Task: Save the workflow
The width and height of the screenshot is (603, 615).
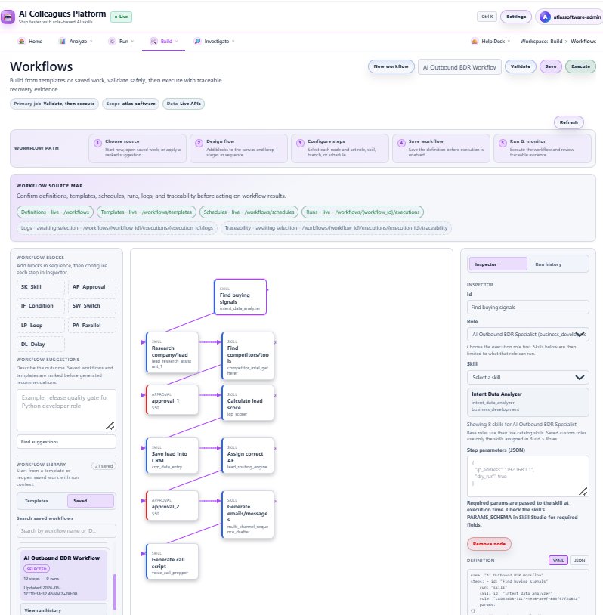Action: coord(550,66)
